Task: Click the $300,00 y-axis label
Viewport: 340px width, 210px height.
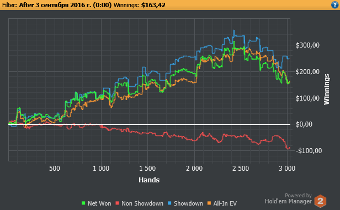Action: click(307, 45)
